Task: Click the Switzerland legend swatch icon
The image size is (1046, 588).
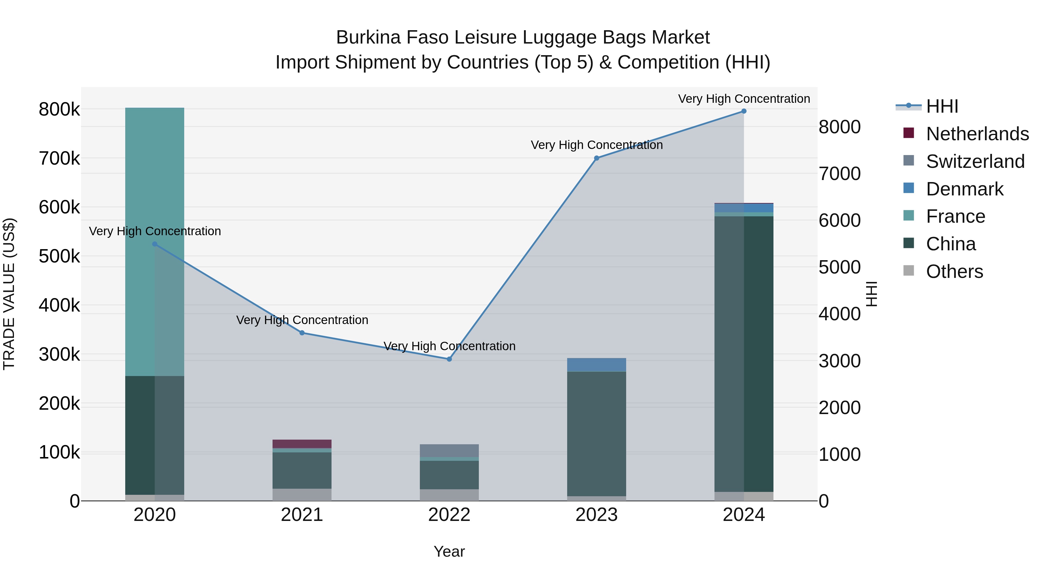Action: coord(909,160)
